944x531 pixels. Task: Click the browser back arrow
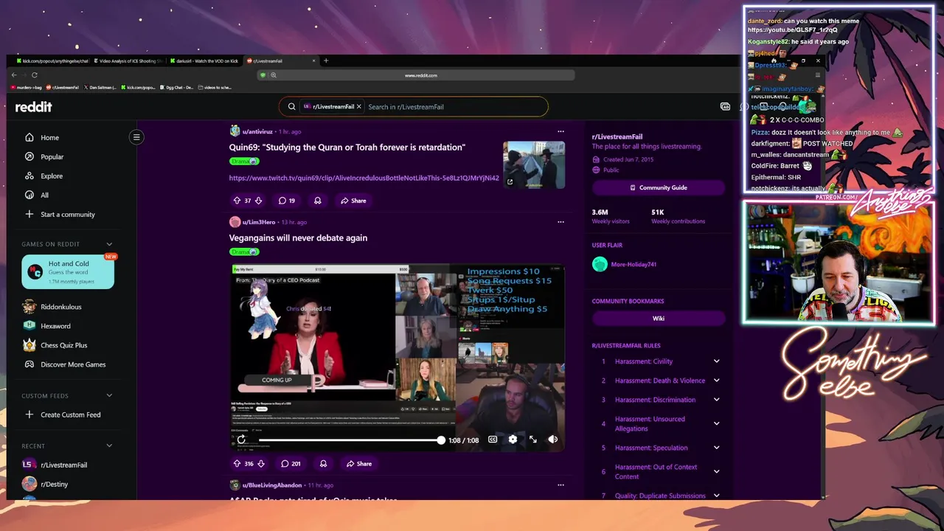tap(14, 75)
